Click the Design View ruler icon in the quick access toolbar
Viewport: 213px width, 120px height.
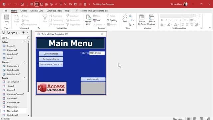pos(42,4)
